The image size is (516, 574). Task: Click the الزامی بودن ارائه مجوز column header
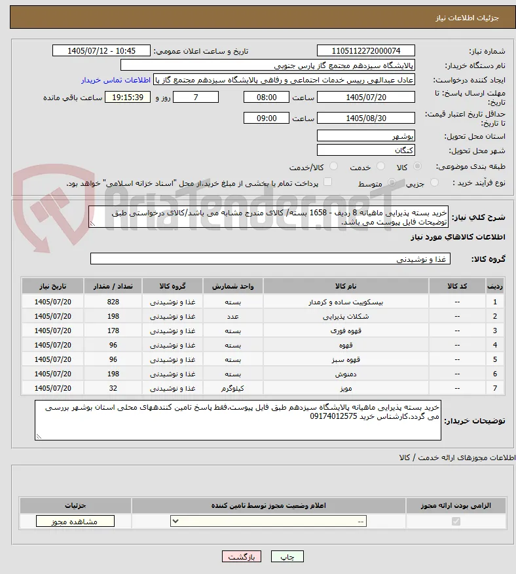[456, 505]
